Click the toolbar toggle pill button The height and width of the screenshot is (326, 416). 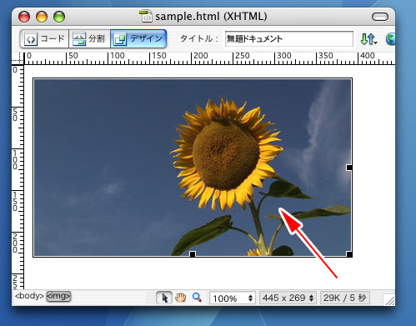click(x=380, y=17)
